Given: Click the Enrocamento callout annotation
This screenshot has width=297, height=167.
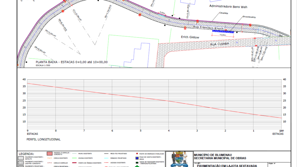Looking at the screenshot, I should point(248,17).
